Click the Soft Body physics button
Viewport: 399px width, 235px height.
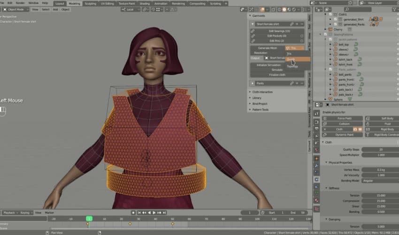click(x=380, y=118)
